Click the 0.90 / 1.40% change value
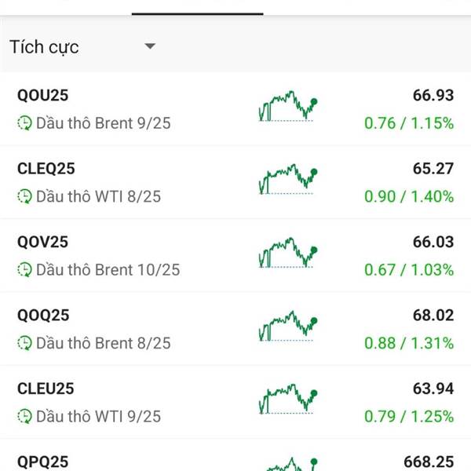The height and width of the screenshot is (471, 471). point(409,196)
